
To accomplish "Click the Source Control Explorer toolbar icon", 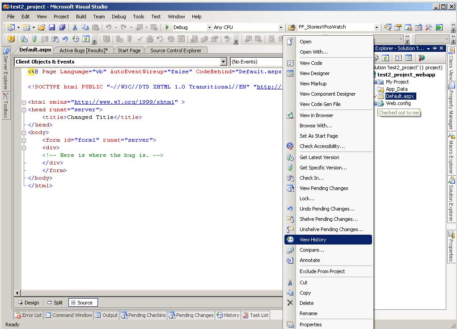I will (x=10, y=39).
